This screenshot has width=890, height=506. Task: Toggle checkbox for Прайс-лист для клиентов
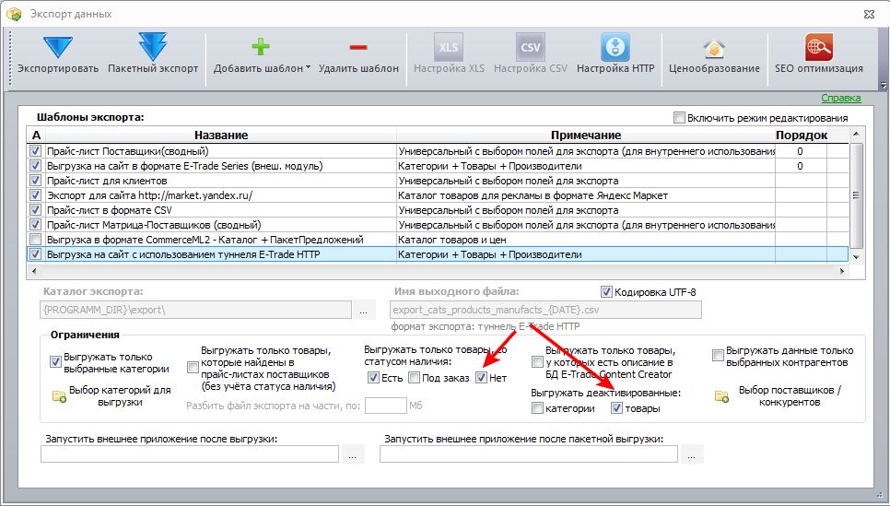(x=36, y=181)
